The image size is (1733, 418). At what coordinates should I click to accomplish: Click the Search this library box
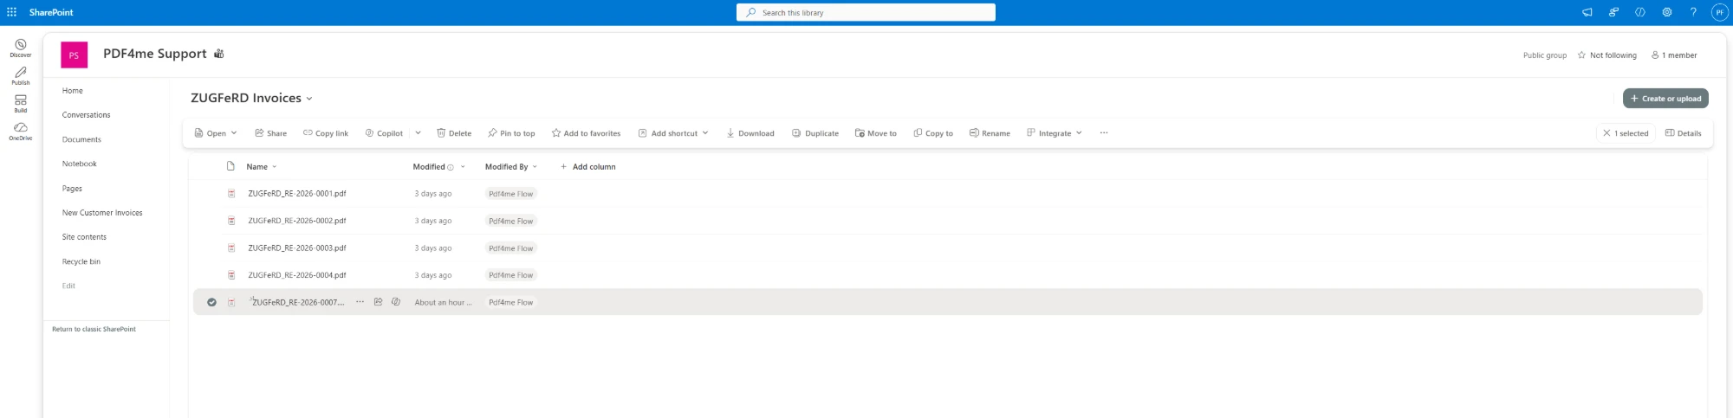pos(866,12)
